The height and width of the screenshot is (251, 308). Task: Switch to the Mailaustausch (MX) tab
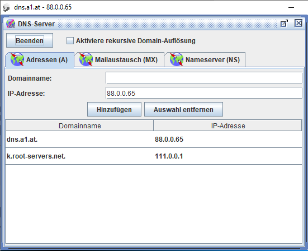tap(119, 59)
